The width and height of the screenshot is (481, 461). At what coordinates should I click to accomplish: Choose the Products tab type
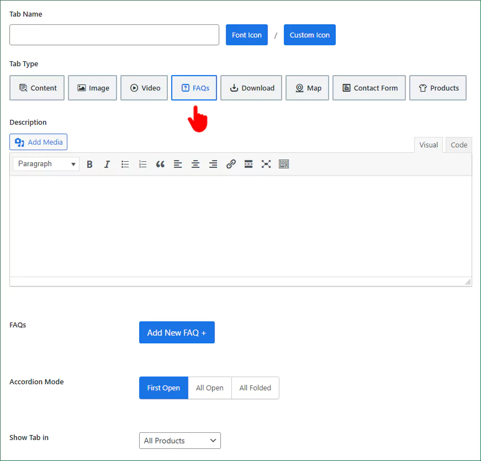click(438, 88)
